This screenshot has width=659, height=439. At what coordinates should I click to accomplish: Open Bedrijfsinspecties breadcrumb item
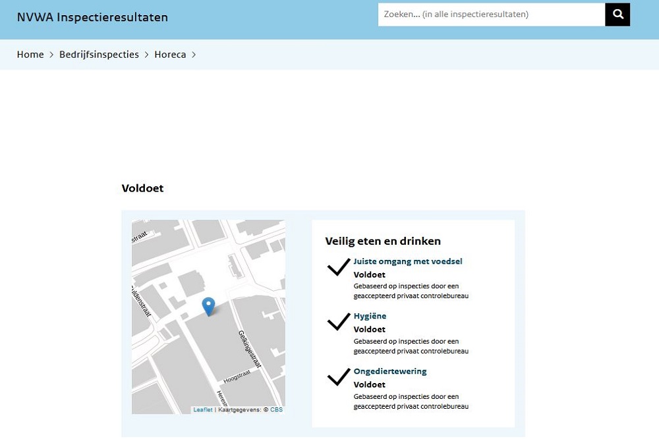click(99, 55)
